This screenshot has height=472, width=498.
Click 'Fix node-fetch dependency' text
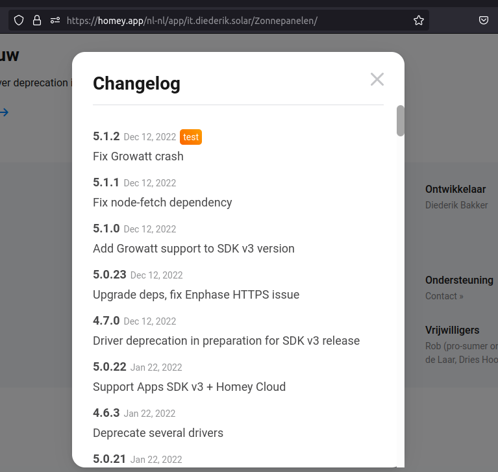coord(162,203)
